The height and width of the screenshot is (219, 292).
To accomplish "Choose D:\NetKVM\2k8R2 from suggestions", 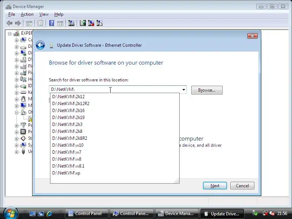I will click(x=115, y=138).
